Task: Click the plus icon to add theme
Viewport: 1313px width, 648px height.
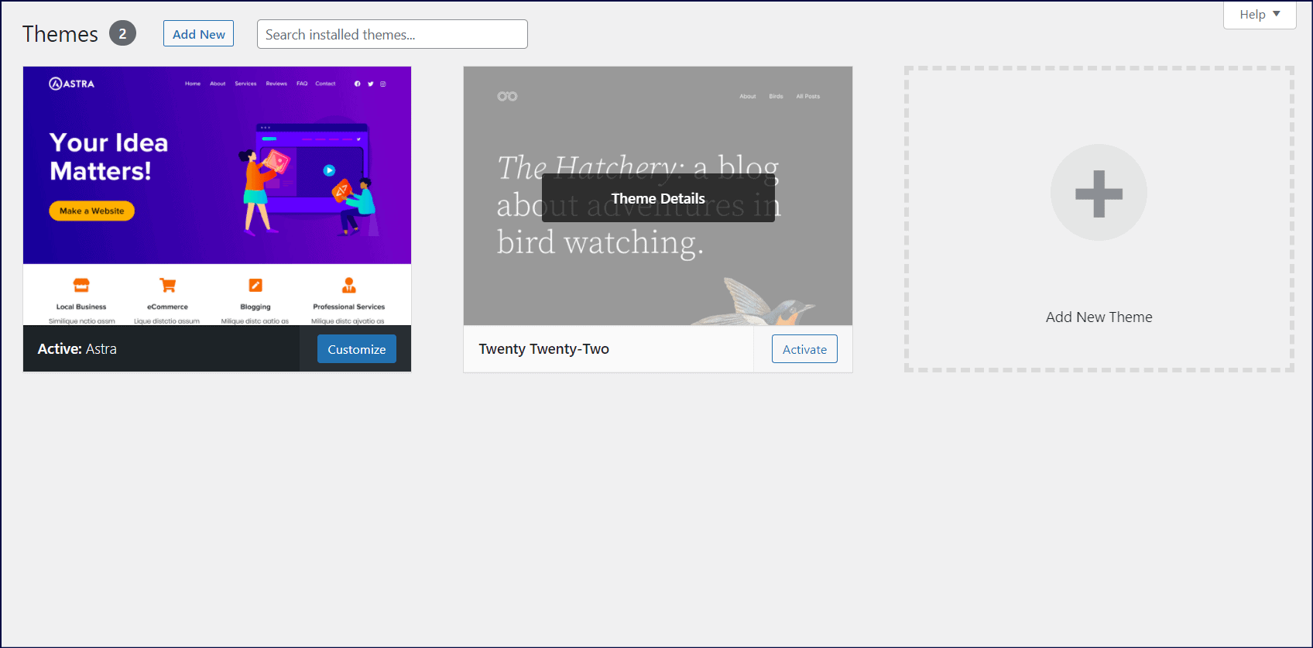Action: (1099, 193)
